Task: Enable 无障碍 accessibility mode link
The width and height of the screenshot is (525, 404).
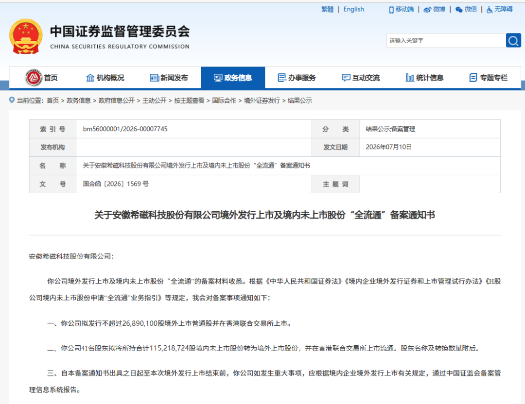Action: 503,9
